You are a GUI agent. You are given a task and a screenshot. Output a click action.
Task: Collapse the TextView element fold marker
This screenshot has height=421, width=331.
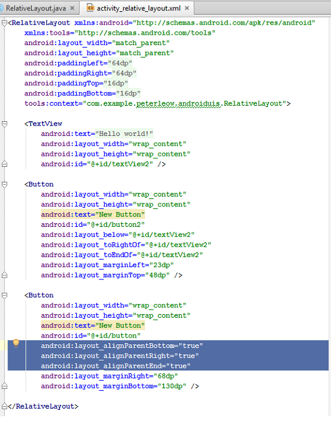pyautogui.click(x=4, y=124)
